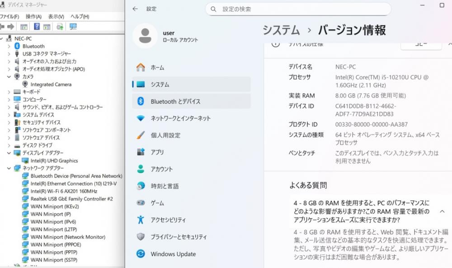Click the Bluetooth icon in settings sidebar
Viewport: 452px width, 268px height.
tap(141, 102)
